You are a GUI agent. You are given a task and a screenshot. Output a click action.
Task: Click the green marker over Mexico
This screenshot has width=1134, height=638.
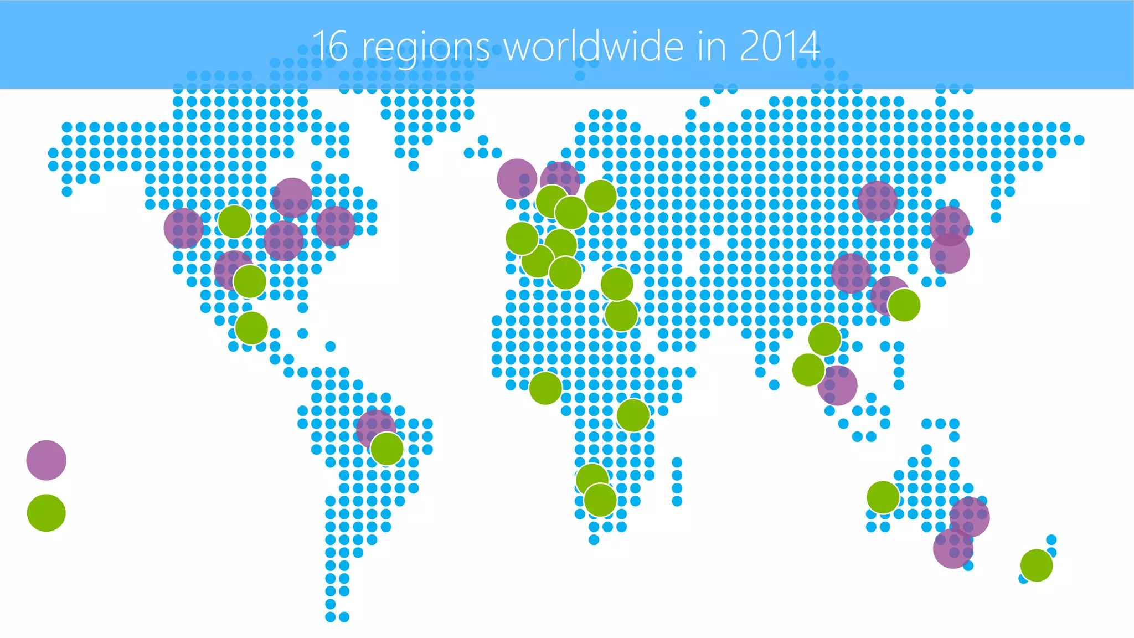tap(252, 328)
